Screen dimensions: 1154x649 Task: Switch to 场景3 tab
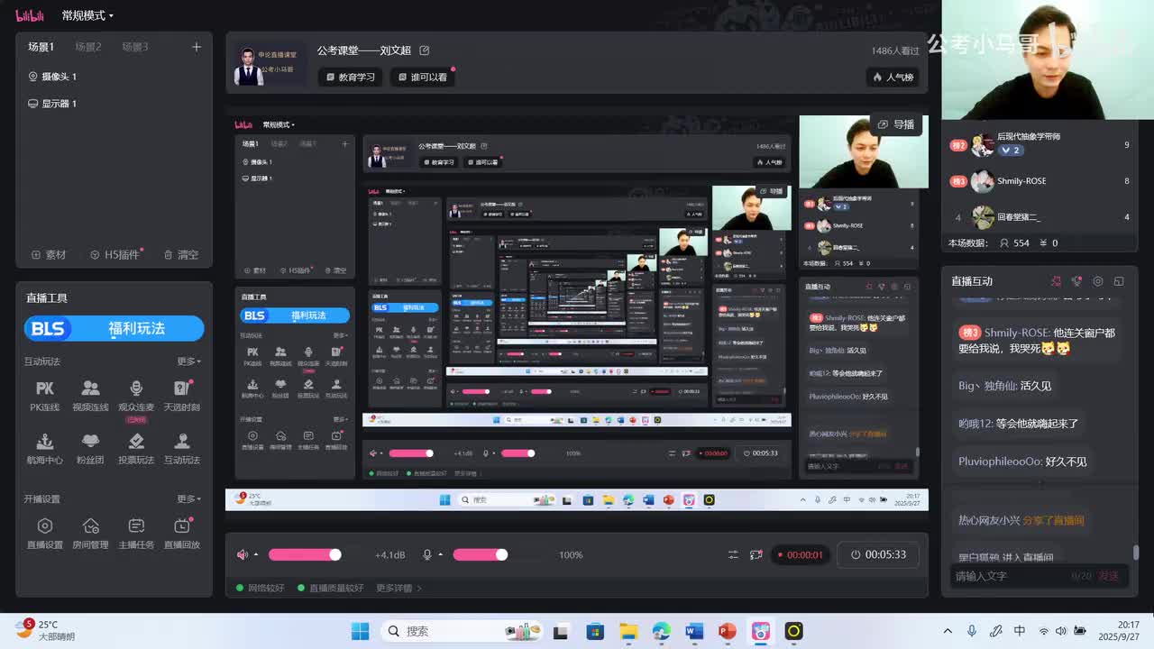pyautogui.click(x=135, y=47)
